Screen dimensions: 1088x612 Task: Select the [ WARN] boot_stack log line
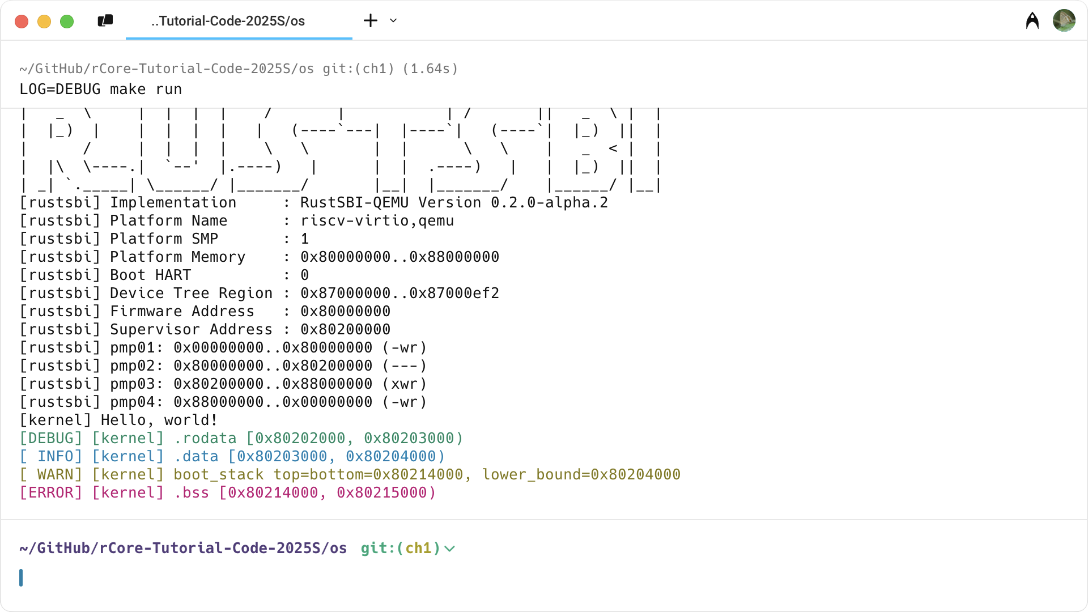[350, 474]
